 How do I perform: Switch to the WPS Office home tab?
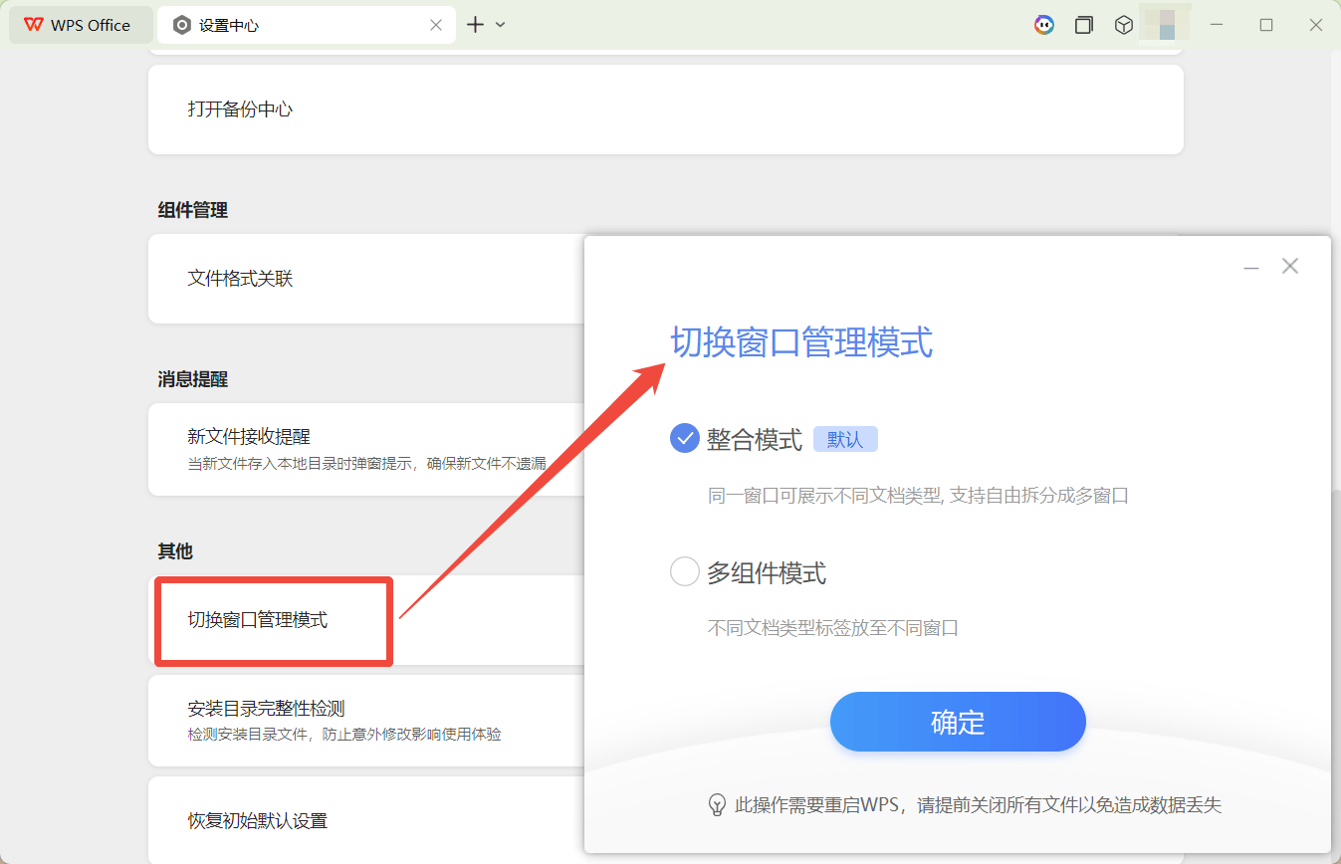(81, 25)
